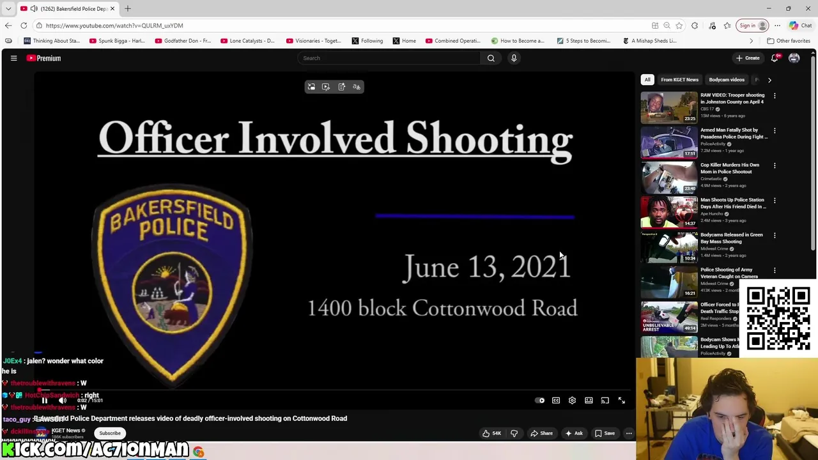Image resolution: width=818 pixels, height=460 pixels.
Task: Open the Following X bookmark
Action: pos(367,41)
